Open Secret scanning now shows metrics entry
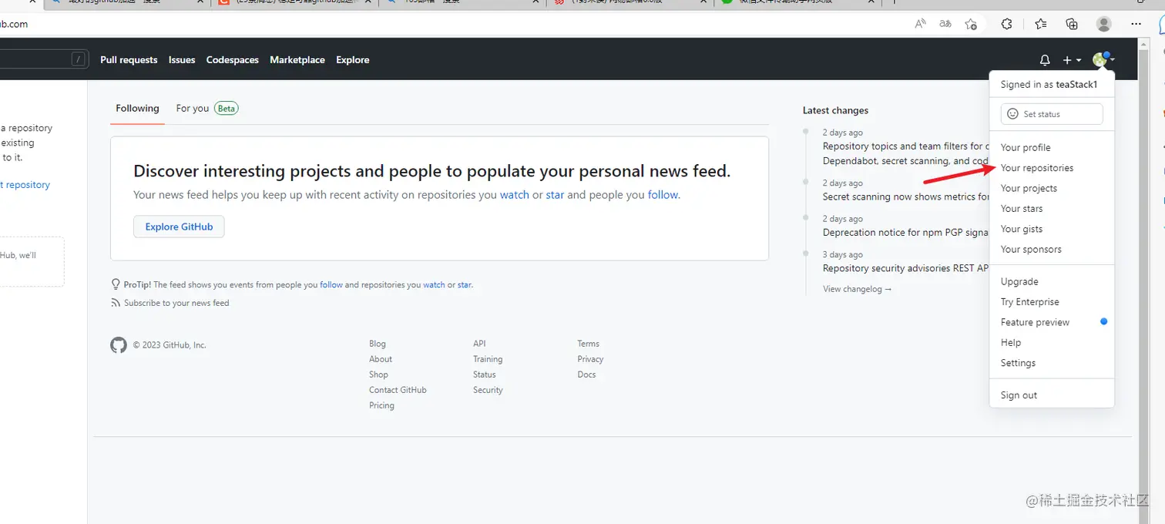Screen dimensions: 1165x524 (905, 196)
